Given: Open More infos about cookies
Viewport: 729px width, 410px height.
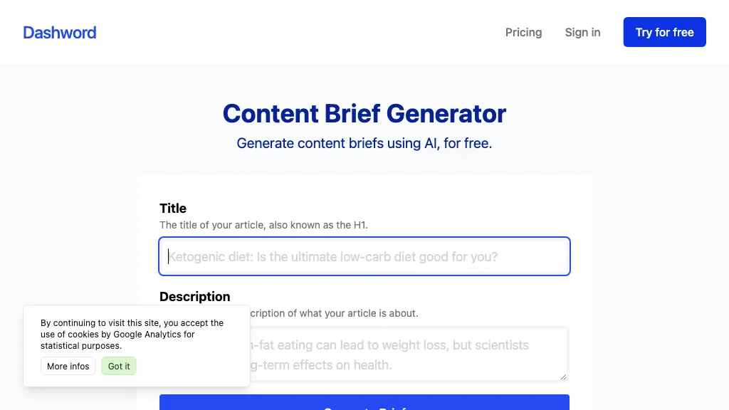Looking at the screenshot, I should click(68, 366).
